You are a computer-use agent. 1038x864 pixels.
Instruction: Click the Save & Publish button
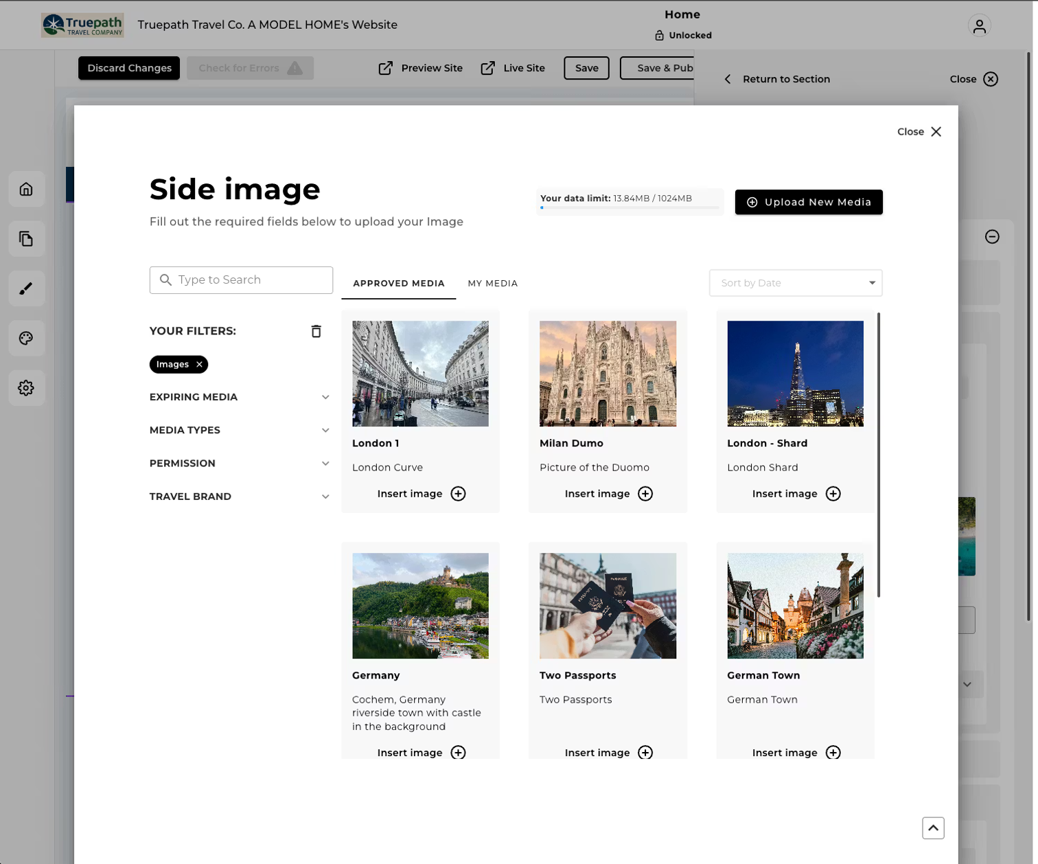[658, 68]
